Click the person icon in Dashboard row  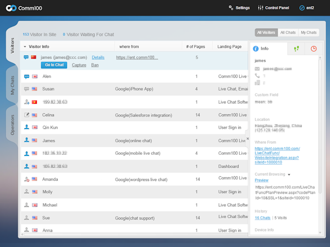tap(26, 166)
